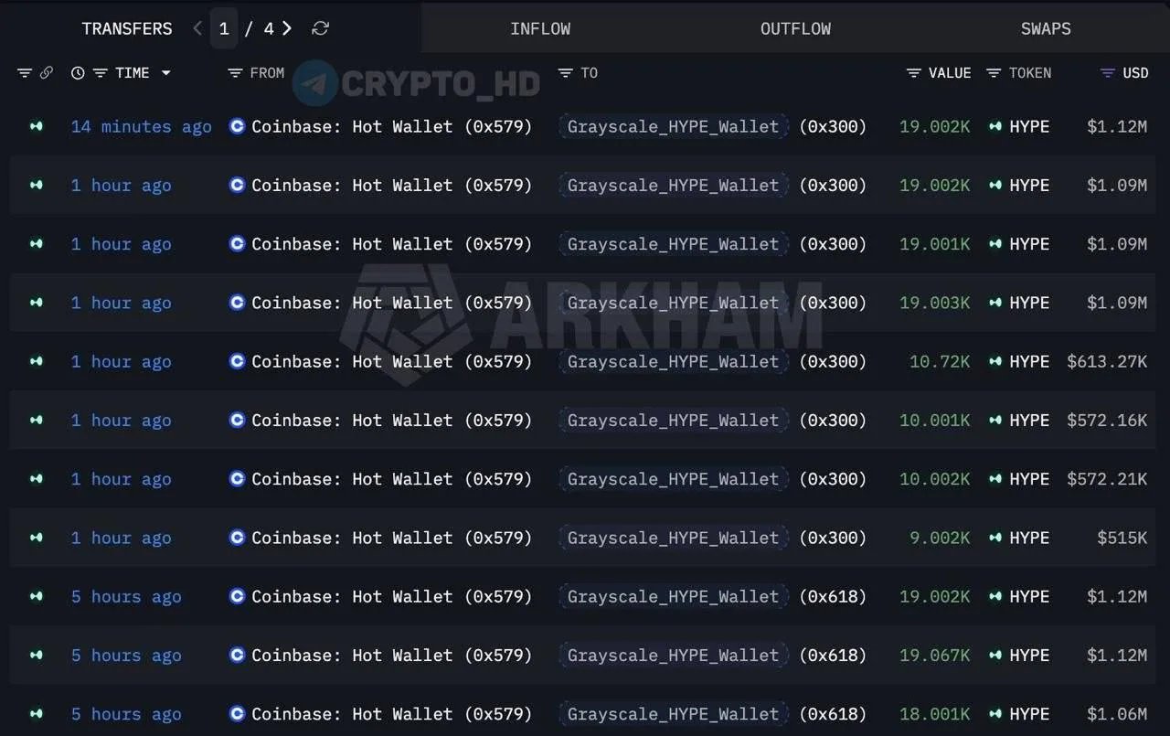Click the page number input showing 1
The image size is (1170, 736).
[x=224, y=28]
